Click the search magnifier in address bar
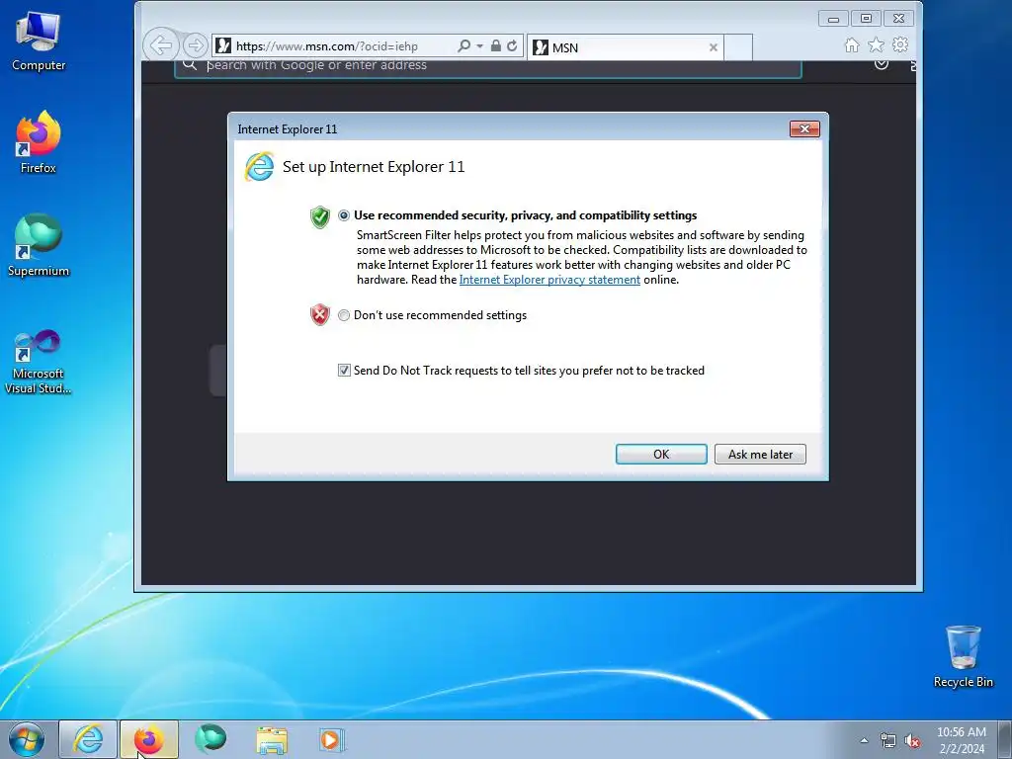 click(x=464, y=45)
